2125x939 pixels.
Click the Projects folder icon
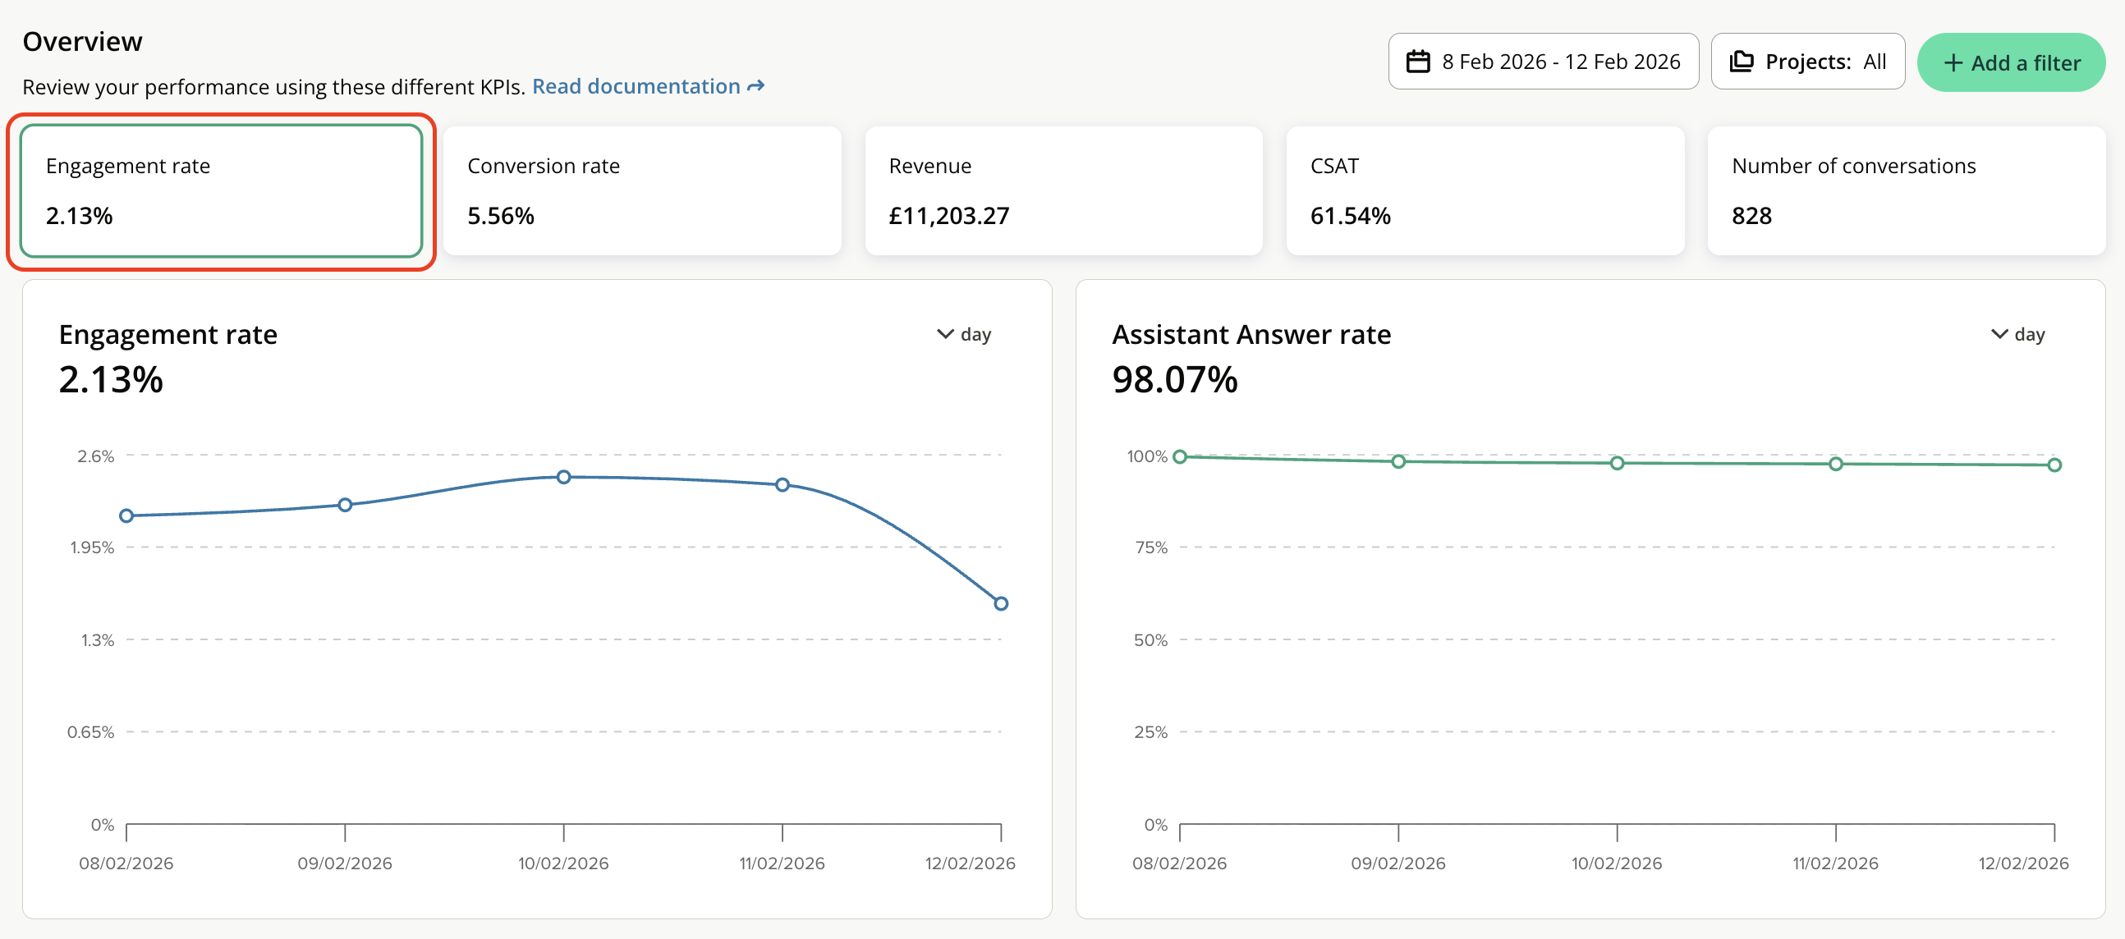tap(1741, 62)
